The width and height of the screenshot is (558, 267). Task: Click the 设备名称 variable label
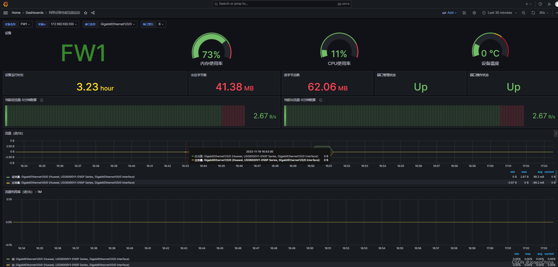click(10, 24)
